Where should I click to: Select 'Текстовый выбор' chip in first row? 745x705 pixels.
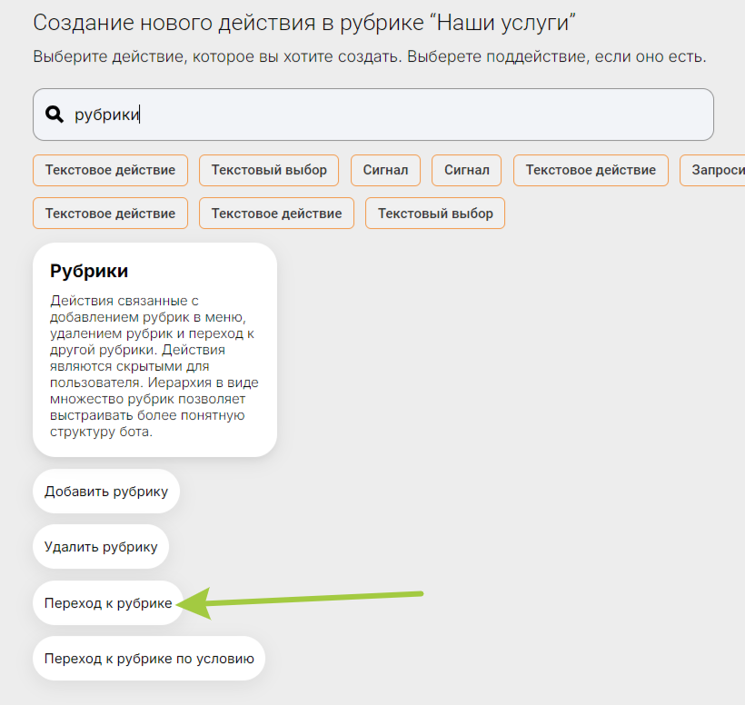pos(269,170)
